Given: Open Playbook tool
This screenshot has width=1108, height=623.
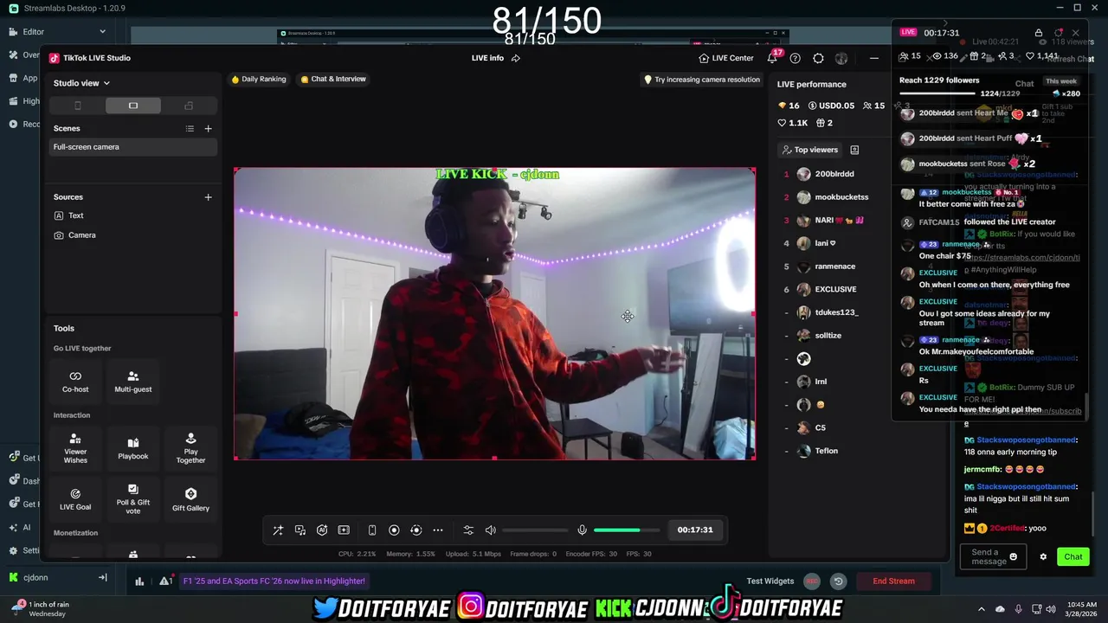Looking at the screenshot, I should click(x=133, y=448).
